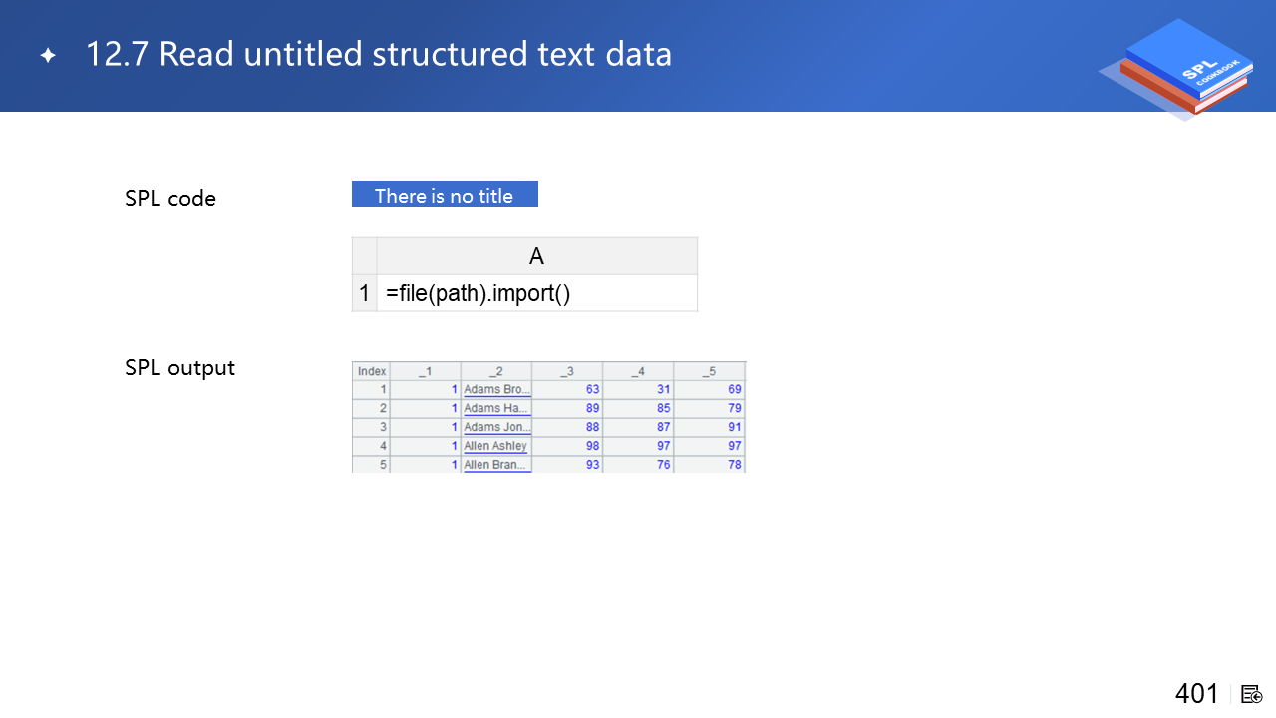Click the Index column header in the output
The width and height of the screenshot is (1276, 718).
371,371
